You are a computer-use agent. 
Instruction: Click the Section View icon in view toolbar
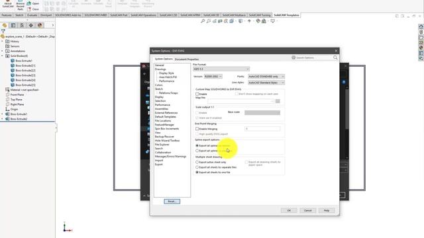click(x=220, y=20)
